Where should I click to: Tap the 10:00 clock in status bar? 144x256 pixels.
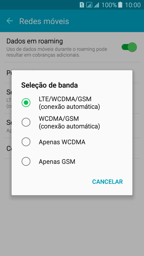[x=133, y=5]
